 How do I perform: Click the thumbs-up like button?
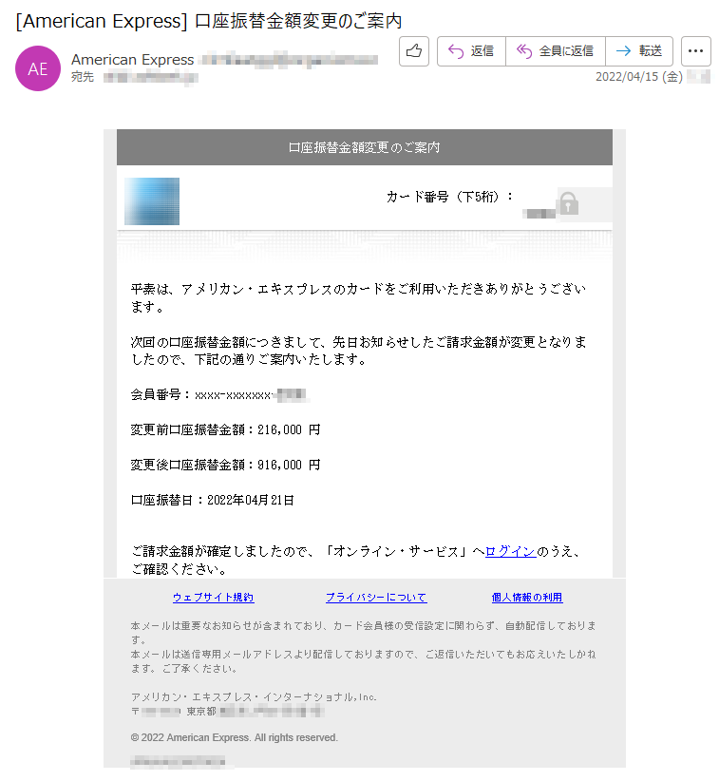click(x=414, y=50)
